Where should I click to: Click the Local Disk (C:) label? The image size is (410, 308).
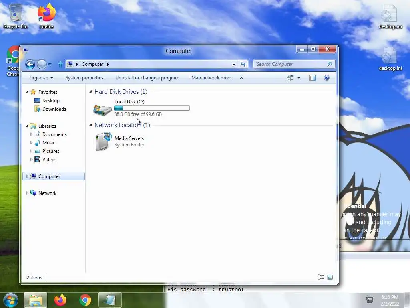(129, 102)
